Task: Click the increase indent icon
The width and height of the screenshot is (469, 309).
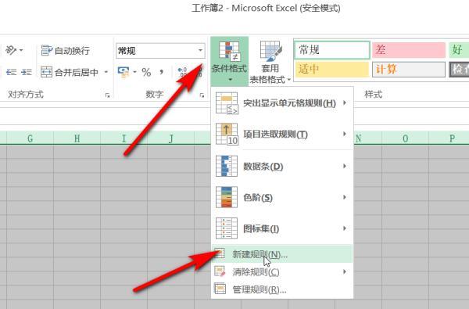Action: point(27,72)
